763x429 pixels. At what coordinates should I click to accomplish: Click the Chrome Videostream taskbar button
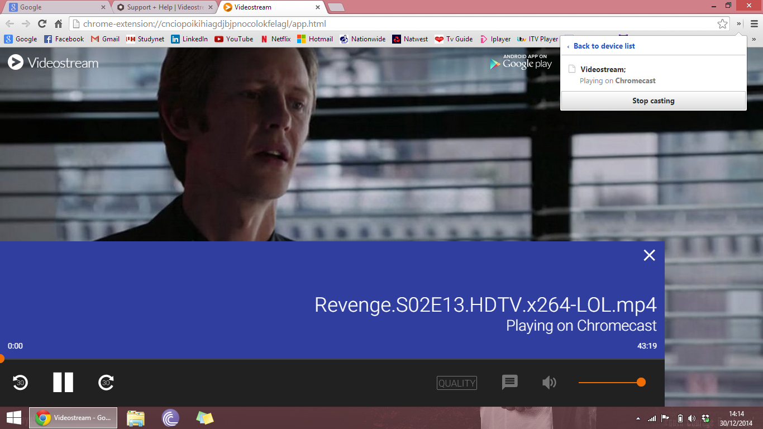point(73,418)
